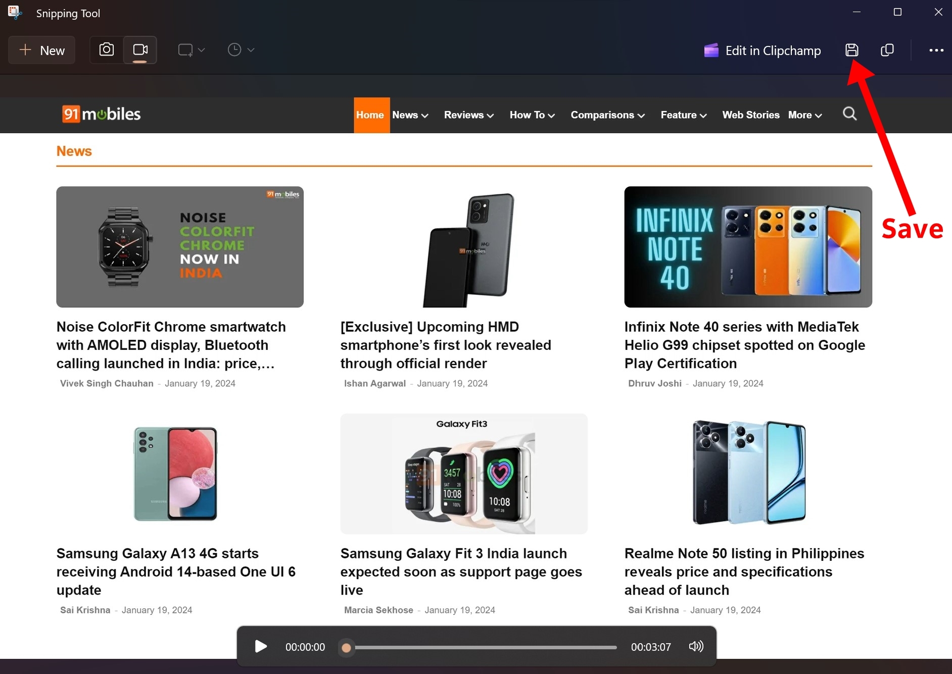Image resolution: width=952 pixels, height=674 pixels.
Task: Play the recorded video
Action: pos(261,647)
